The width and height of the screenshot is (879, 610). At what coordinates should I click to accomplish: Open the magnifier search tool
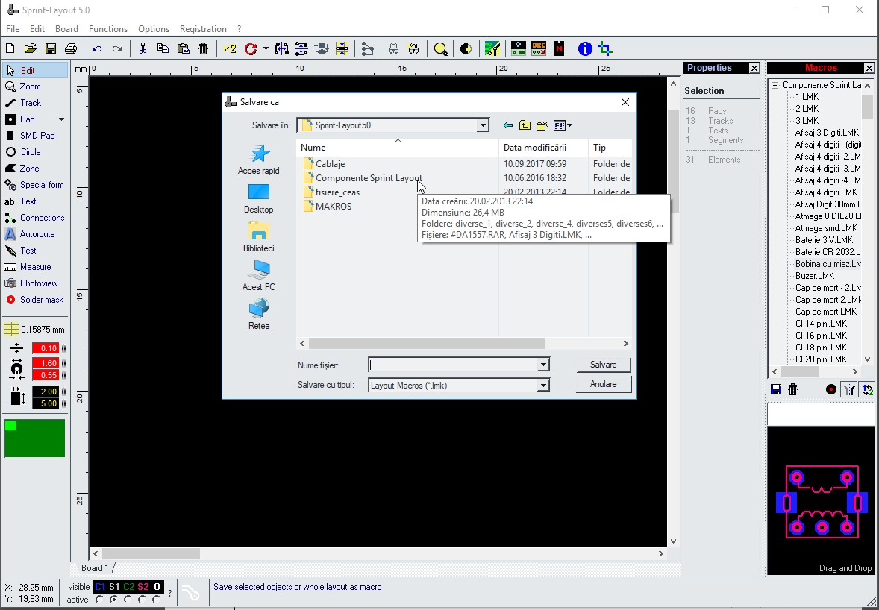pyautogui.click(x=441, y=48)
